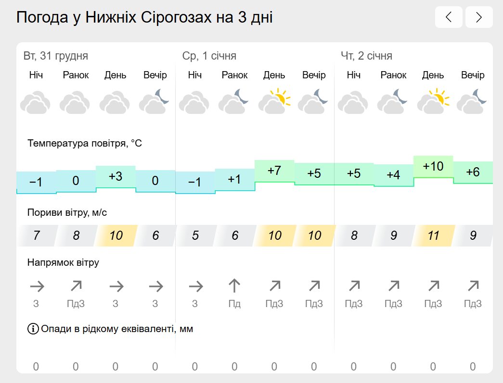Image resolution: width=503 pixels, height=383 pixels.
Task: Click the next days arrow button
Action: [479, 17]
